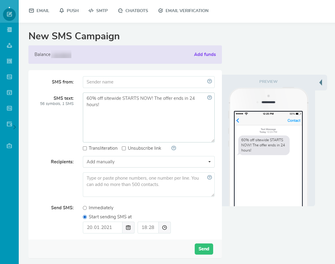Open the upload/import icon in left sidebar
Viewport: 335px width, 264px height.
coord(9,45)
